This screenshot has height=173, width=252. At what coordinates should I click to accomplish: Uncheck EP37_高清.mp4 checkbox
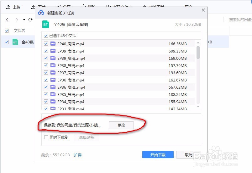46,73
